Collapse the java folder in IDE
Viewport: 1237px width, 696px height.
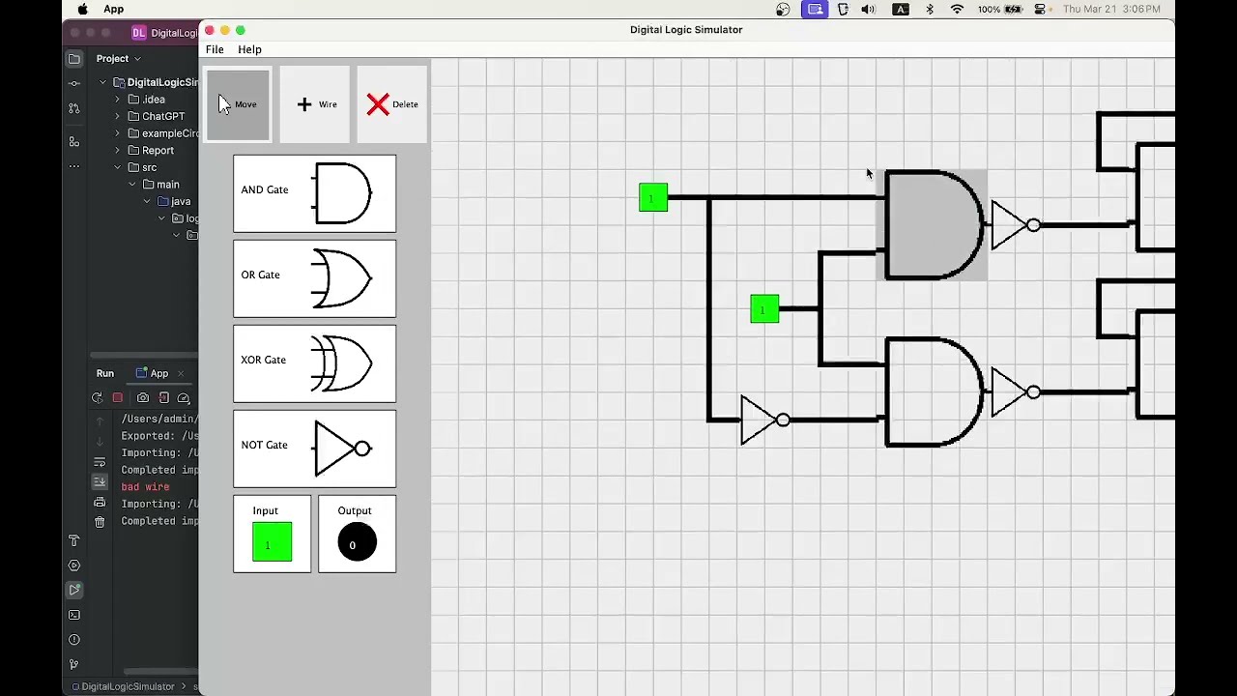(x=147, y=201)
